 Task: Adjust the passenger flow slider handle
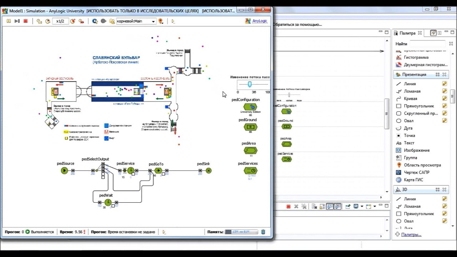pyautogui.click(x=250, y=84)
